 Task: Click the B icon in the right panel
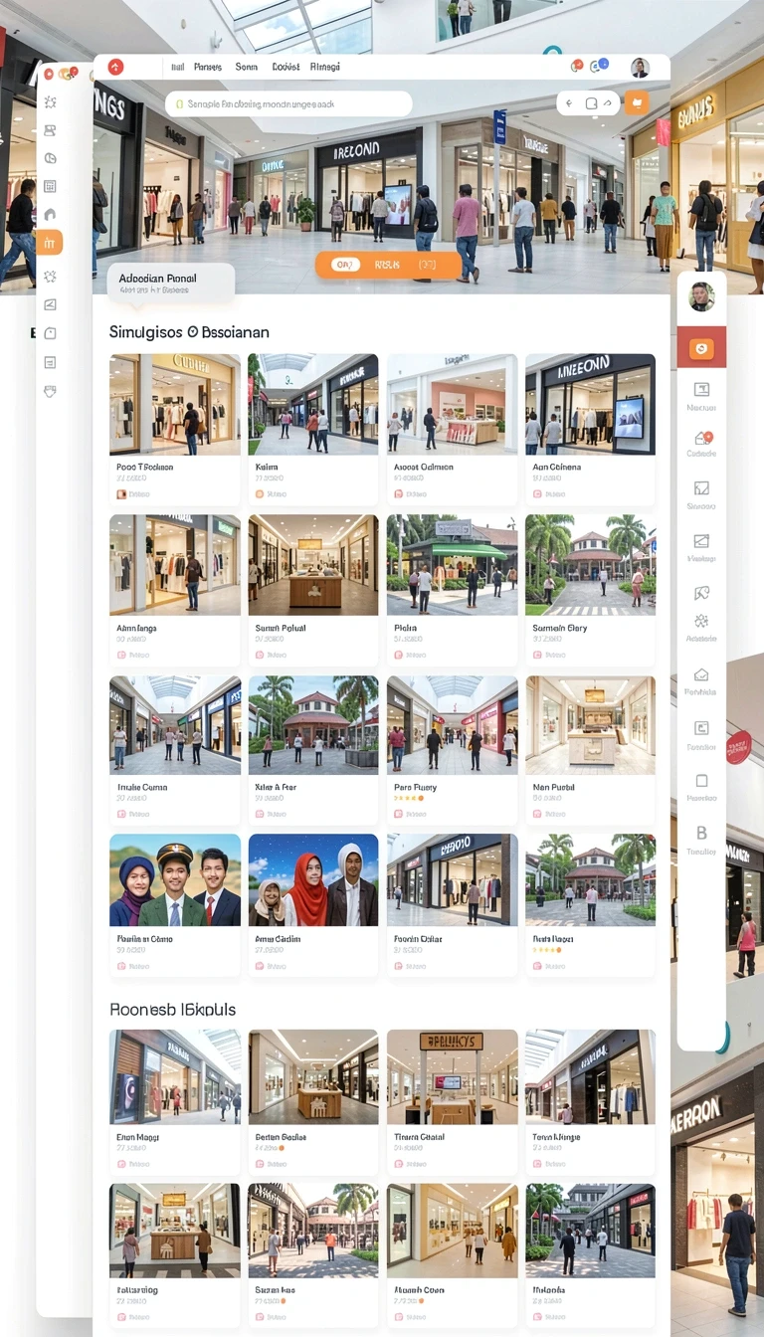[702, 834]
